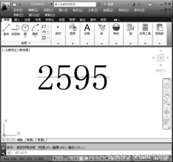Select the 直线 (Line) tool

(x=6, y=29)
